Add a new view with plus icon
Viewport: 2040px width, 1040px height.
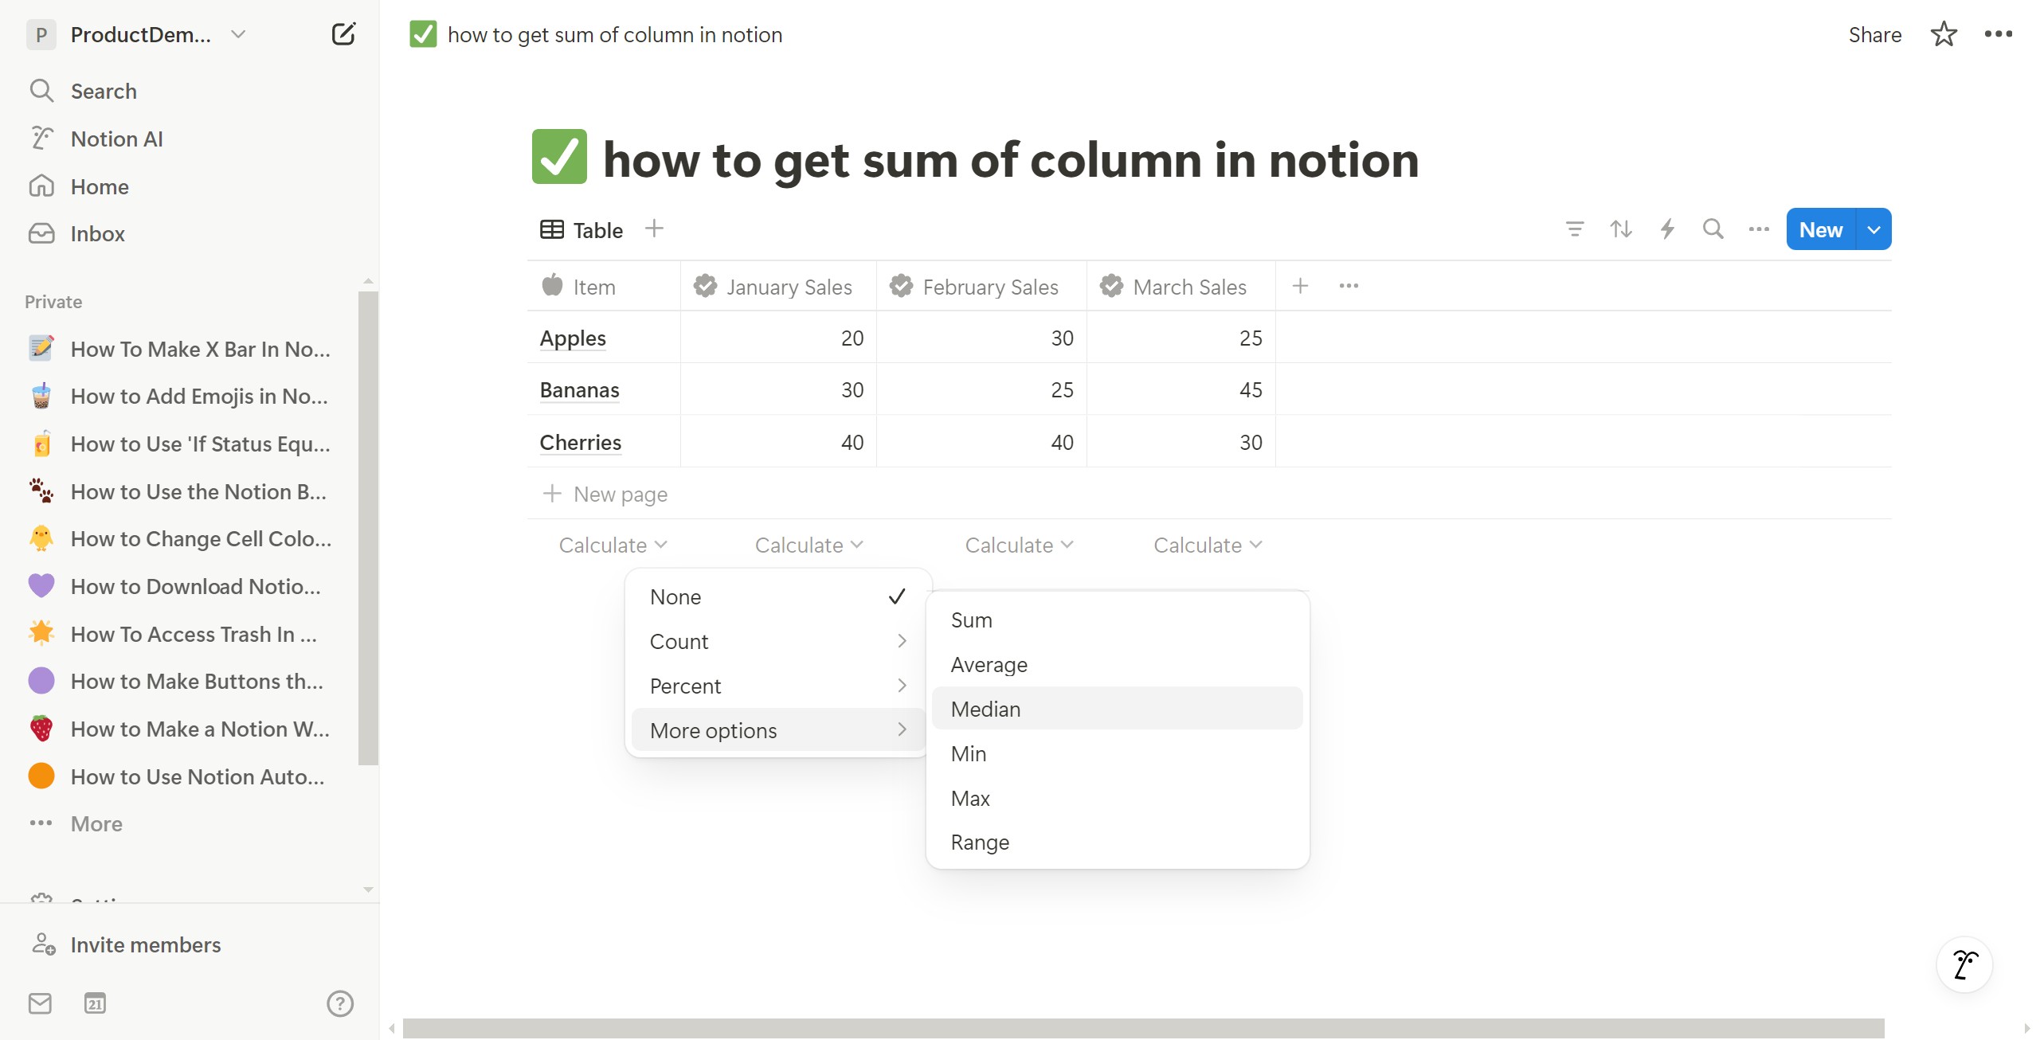(654, 229)
